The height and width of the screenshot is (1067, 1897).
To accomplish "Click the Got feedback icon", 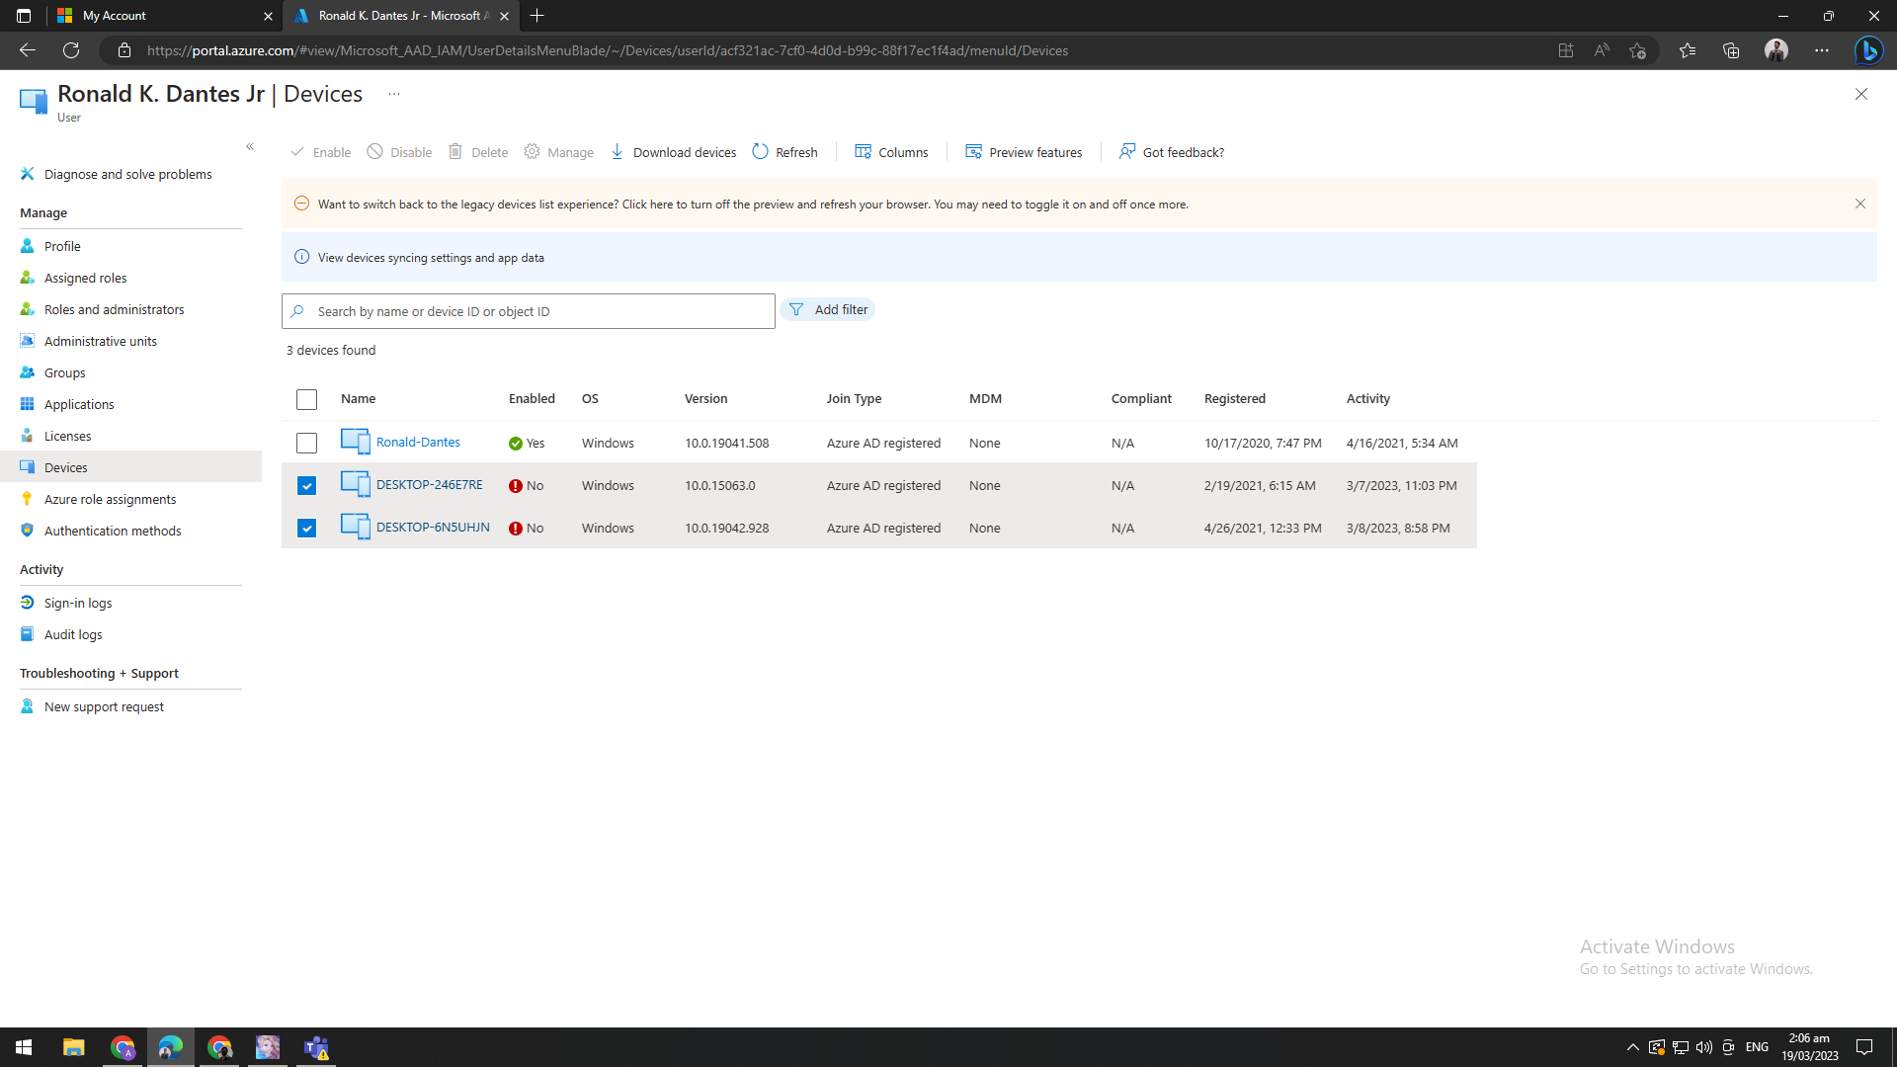I will click(x=1126, y=152).
